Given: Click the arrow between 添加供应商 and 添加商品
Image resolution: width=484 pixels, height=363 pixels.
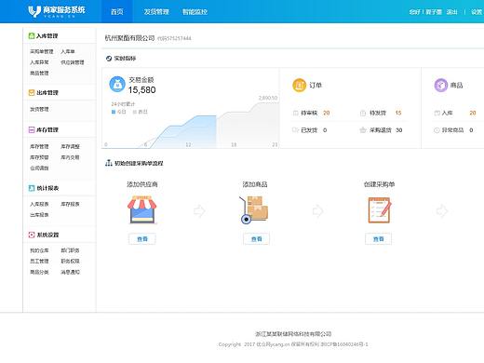Looking at the screenshot, I should [199, 211].
